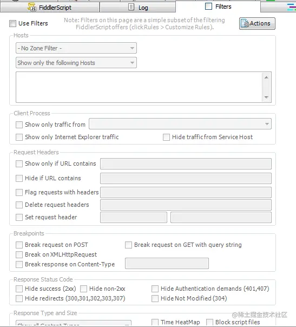Check Show only Internet Explorer traffic
Image resolution: width=296 pixels, height=327 pixels.
pyautogui.click(x=19, y=137)
